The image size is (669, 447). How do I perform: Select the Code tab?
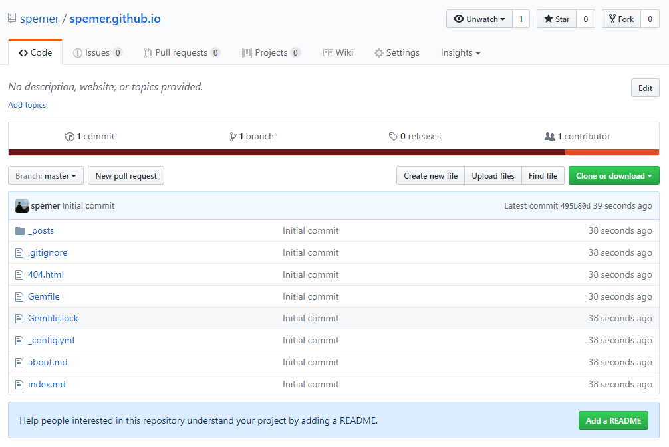35,53
